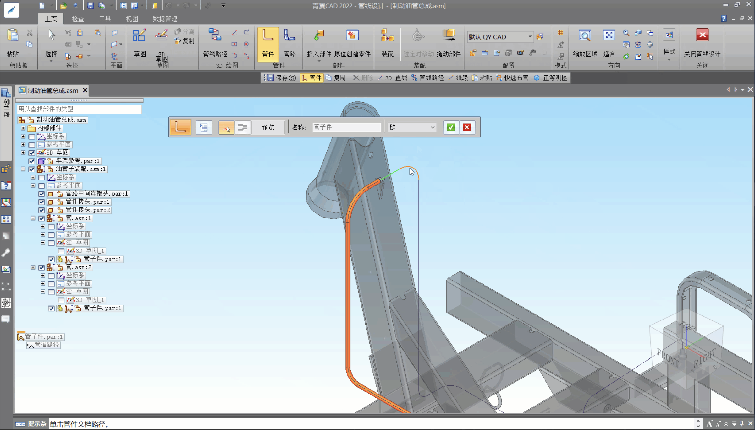Collapse 管.asm:2 tree node
The image size is (755, 430).
click(33, 267)
